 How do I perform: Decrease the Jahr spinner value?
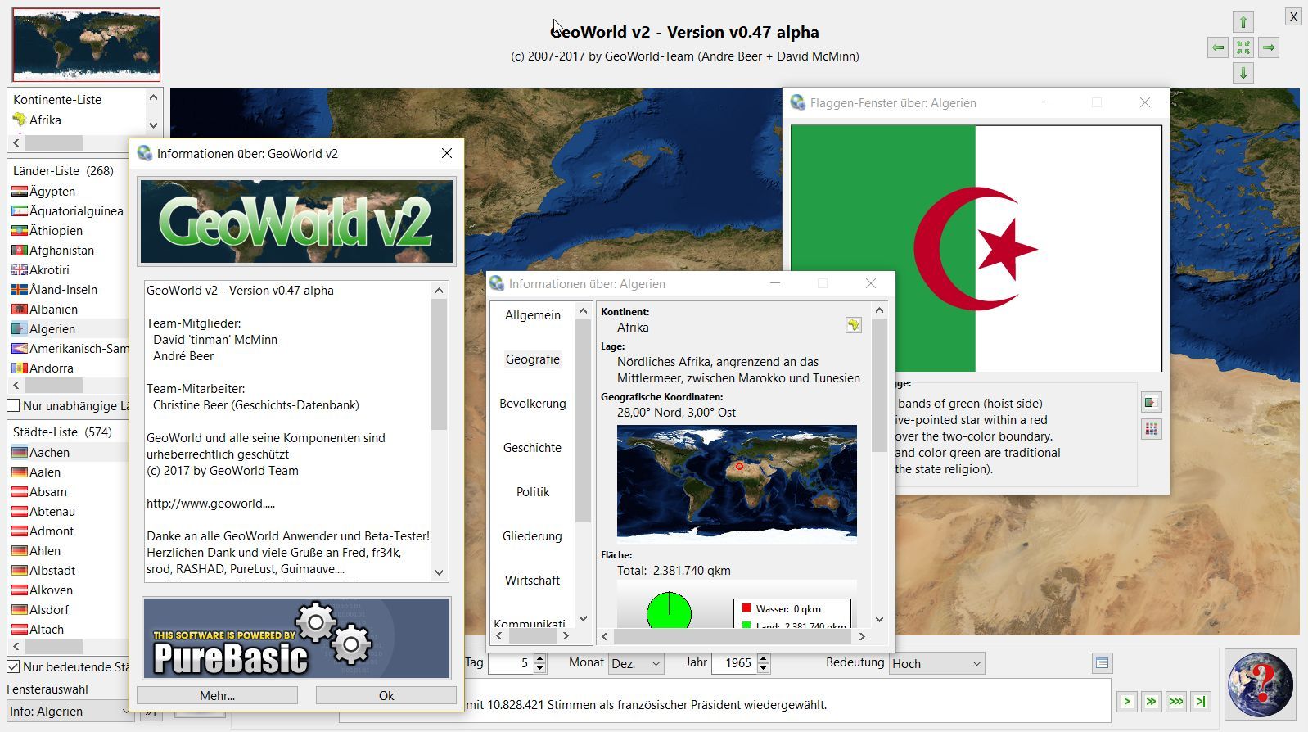pyautogui.click(x=763, y=668)
